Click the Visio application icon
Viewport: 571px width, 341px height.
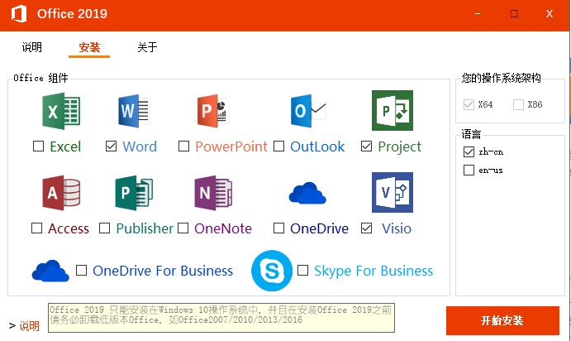[x=392, y=193]
